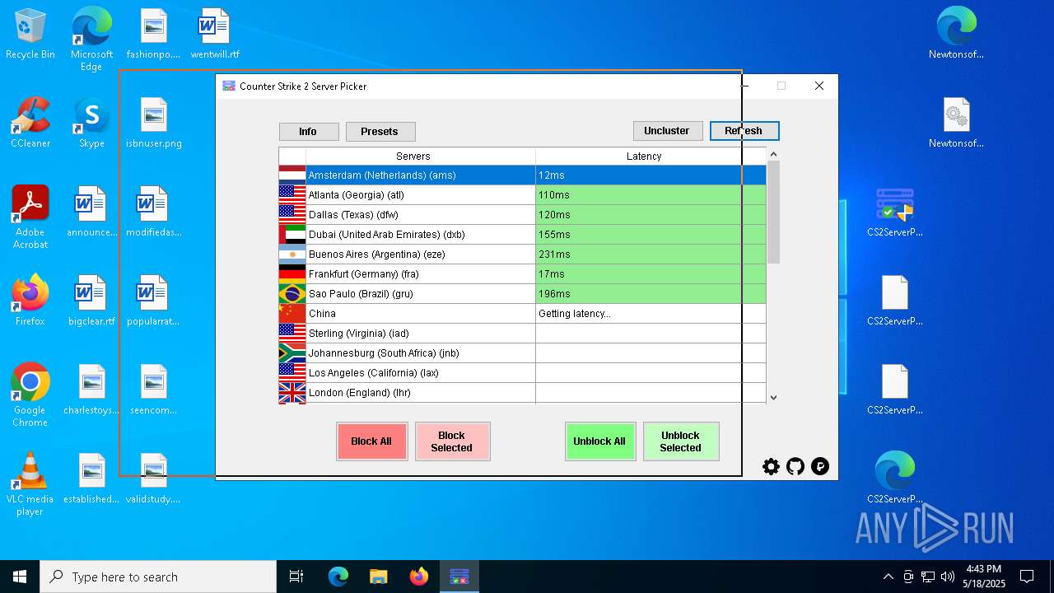The height and width of the screenshot is (593, 1054).
Task: Click the Germany flag icon
Action: [292, 274]
